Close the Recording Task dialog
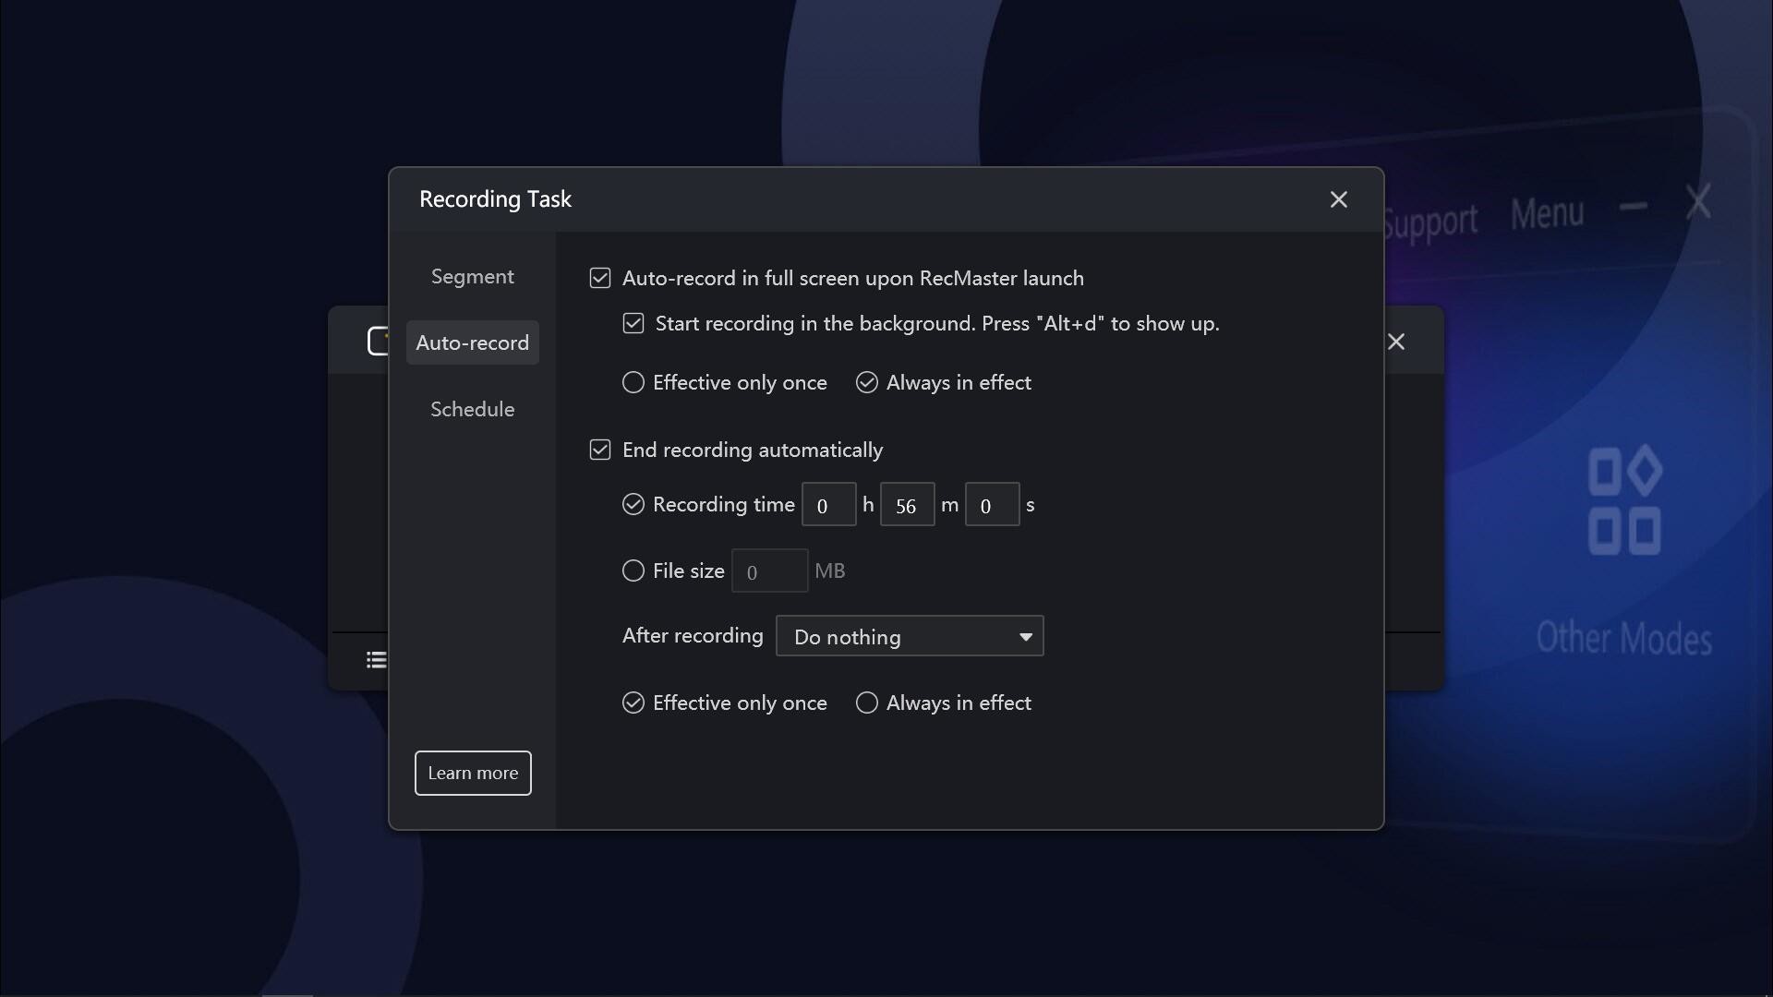 1339,199
